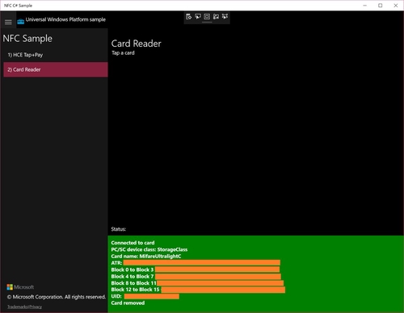Minimize the NFC C# Sample window
The image size is (404, 313).
[365, 6]
